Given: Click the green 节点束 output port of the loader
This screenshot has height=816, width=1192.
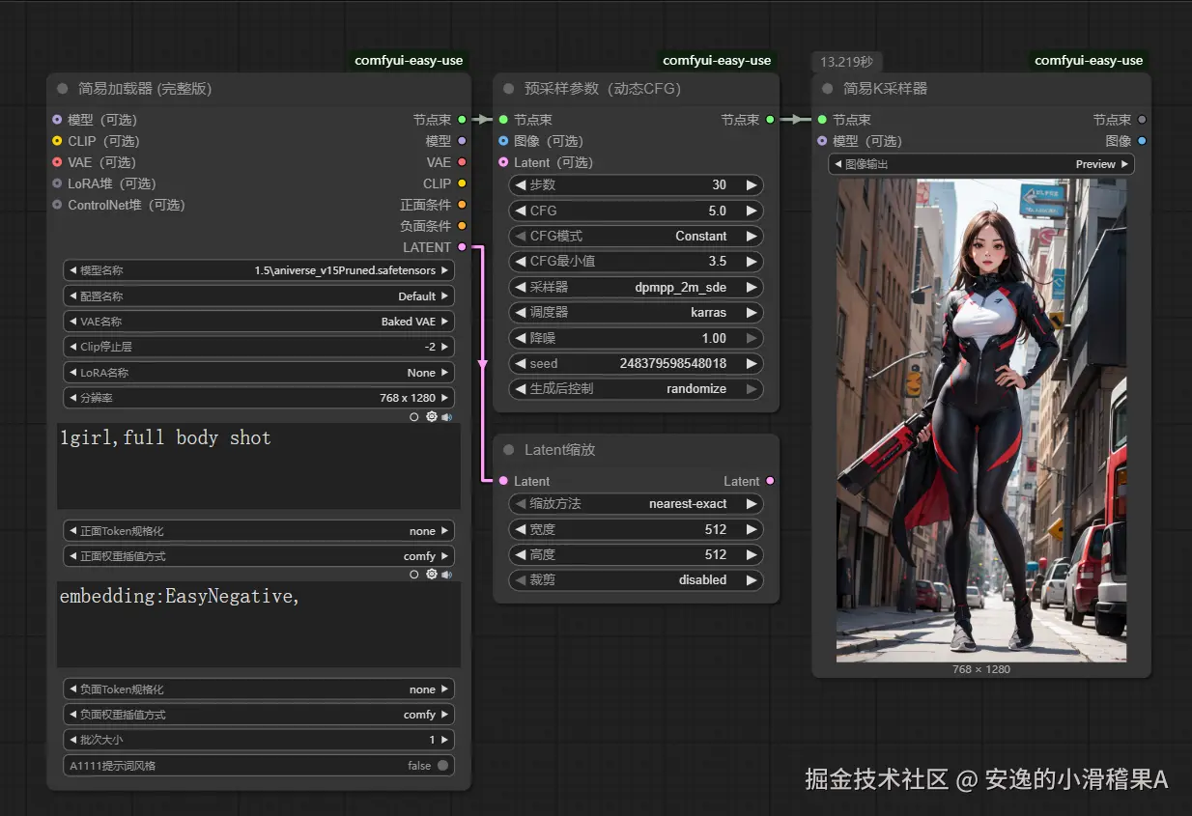Looking at the screenshot, I should [462, 120].
